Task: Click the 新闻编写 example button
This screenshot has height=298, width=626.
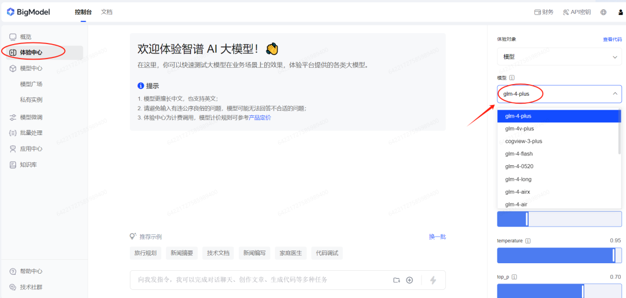Action: 254,253
